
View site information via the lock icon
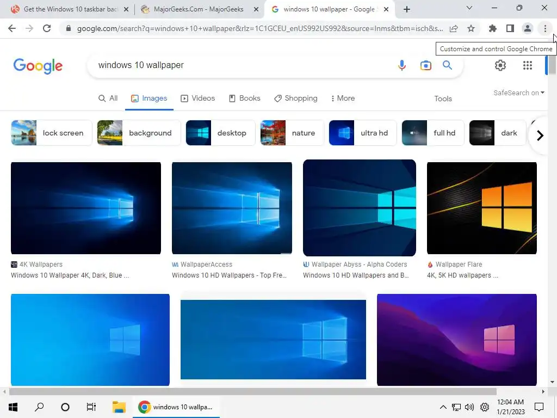point(69,28)
